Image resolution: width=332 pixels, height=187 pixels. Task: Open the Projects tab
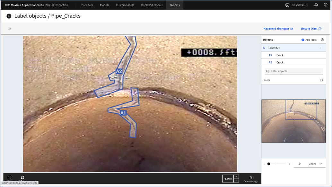click(x=175, y=5)
